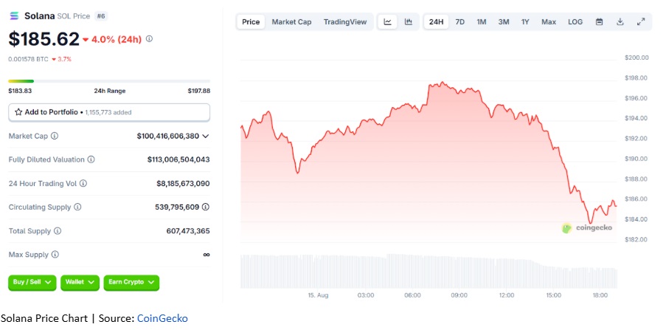Download the chart data
Image resolution: width=666 pixels, height=330 pixels.
(620, 22)
